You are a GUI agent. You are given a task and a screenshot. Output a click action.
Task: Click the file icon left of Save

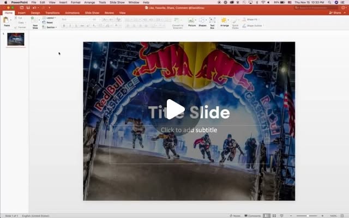point(22,8)
